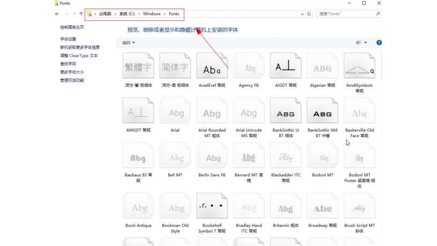Select the Blackadder ITC 常规 font

(285, 155)
